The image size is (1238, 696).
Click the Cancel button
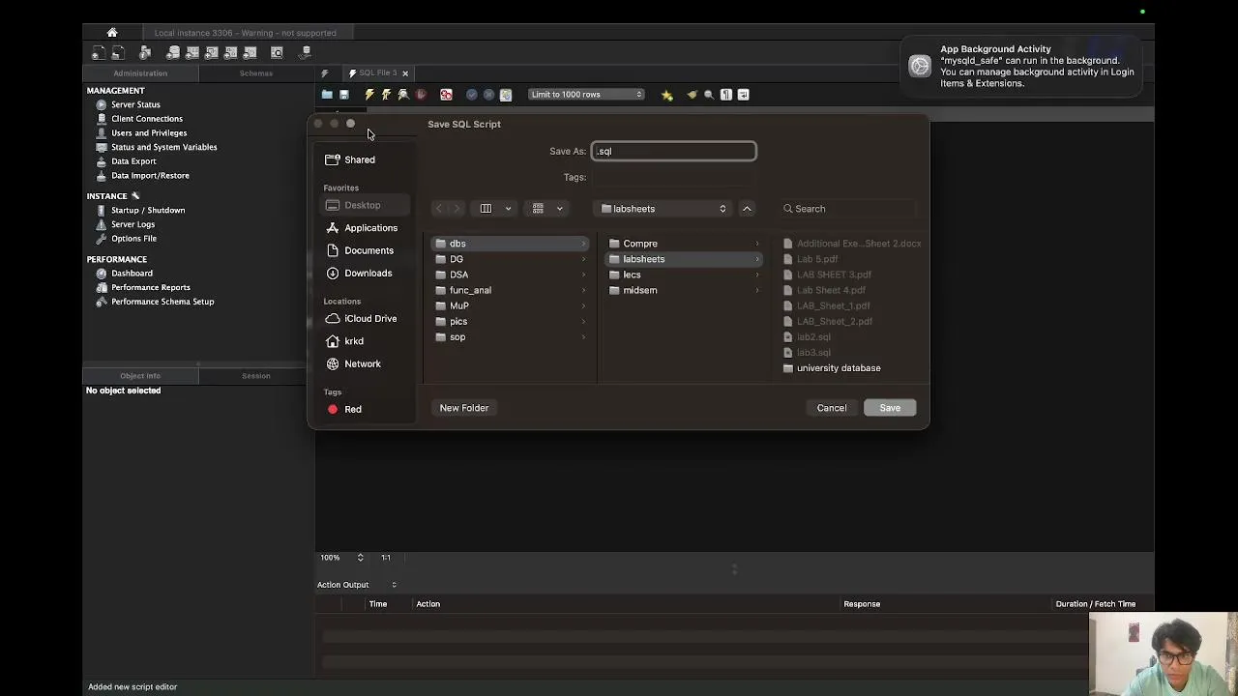(x=832, y=408)
